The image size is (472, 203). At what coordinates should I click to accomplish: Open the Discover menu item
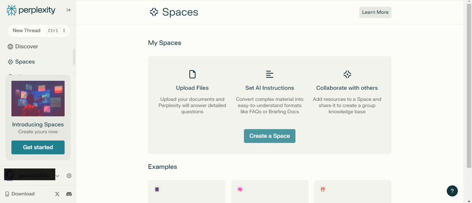tap(23, 46)
